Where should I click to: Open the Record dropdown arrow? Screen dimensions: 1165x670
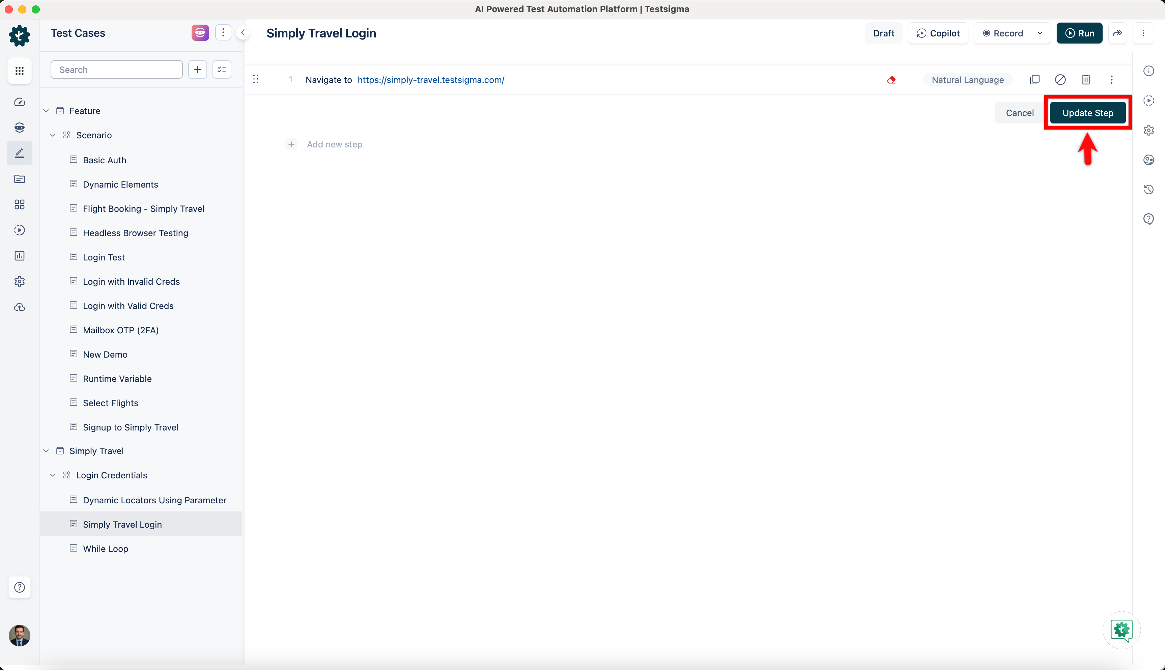pos(1040,33)
